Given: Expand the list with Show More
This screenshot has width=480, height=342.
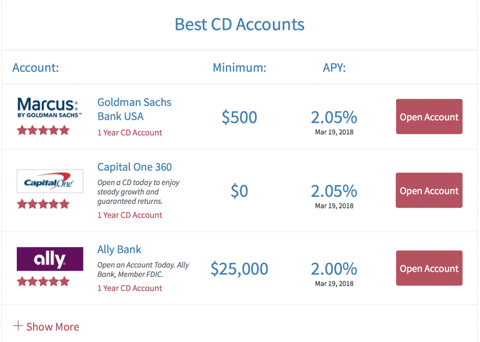Looking at the screenshot, I should [46, 327].
